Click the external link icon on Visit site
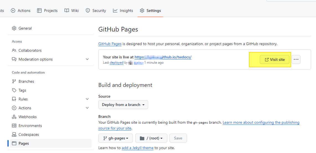Screen dimensions: 316x153 267,59
